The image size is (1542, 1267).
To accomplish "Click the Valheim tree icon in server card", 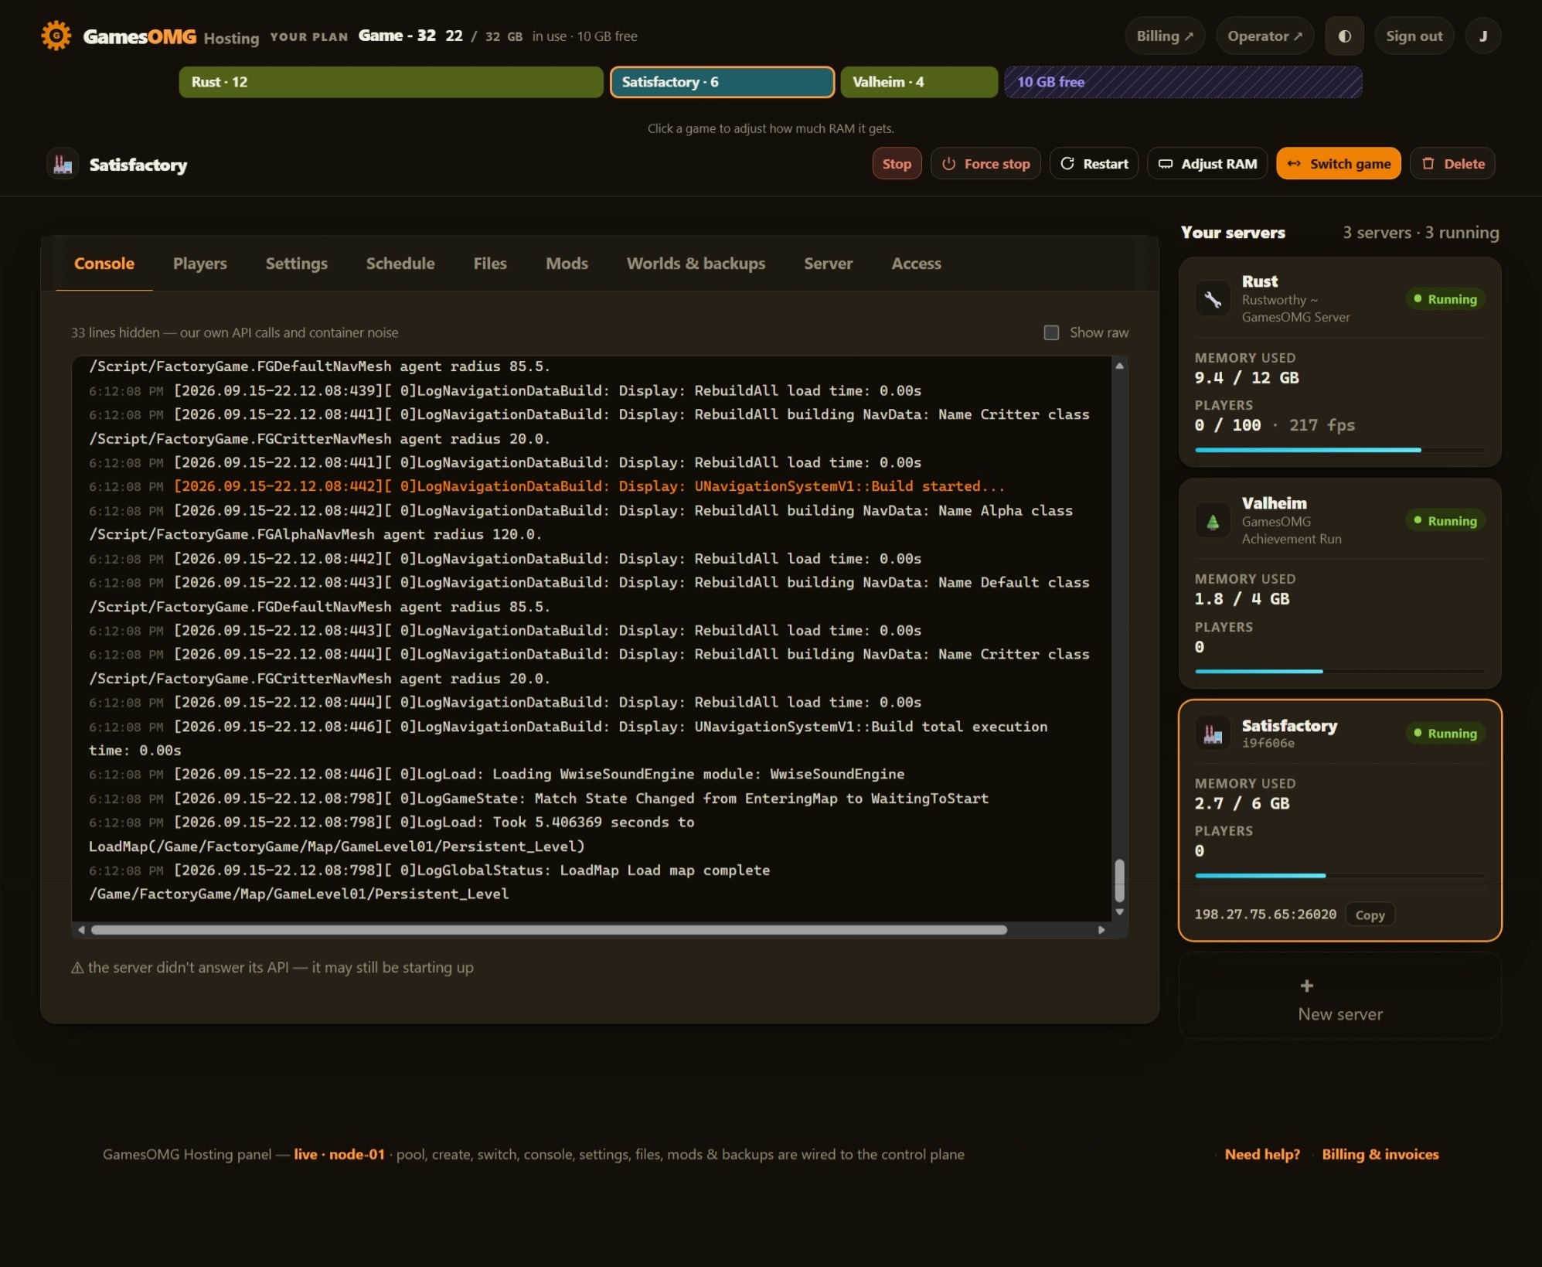I will coord(1213,521).
